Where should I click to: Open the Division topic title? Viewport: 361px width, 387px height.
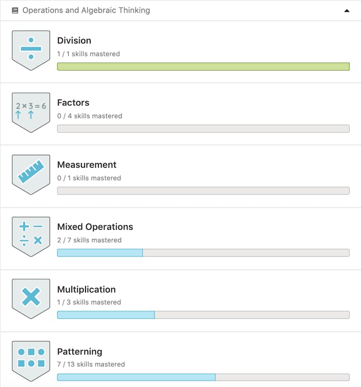pyautogui.click(x=74, y=41)
